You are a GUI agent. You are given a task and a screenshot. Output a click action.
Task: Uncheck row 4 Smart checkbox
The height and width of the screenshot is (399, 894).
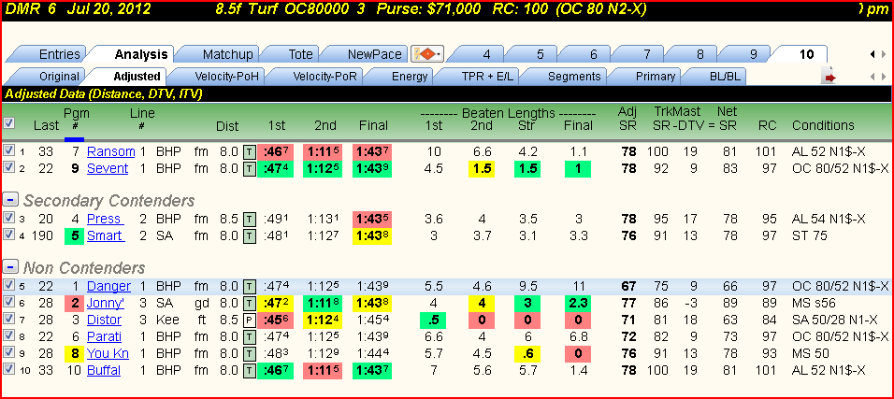8,235
